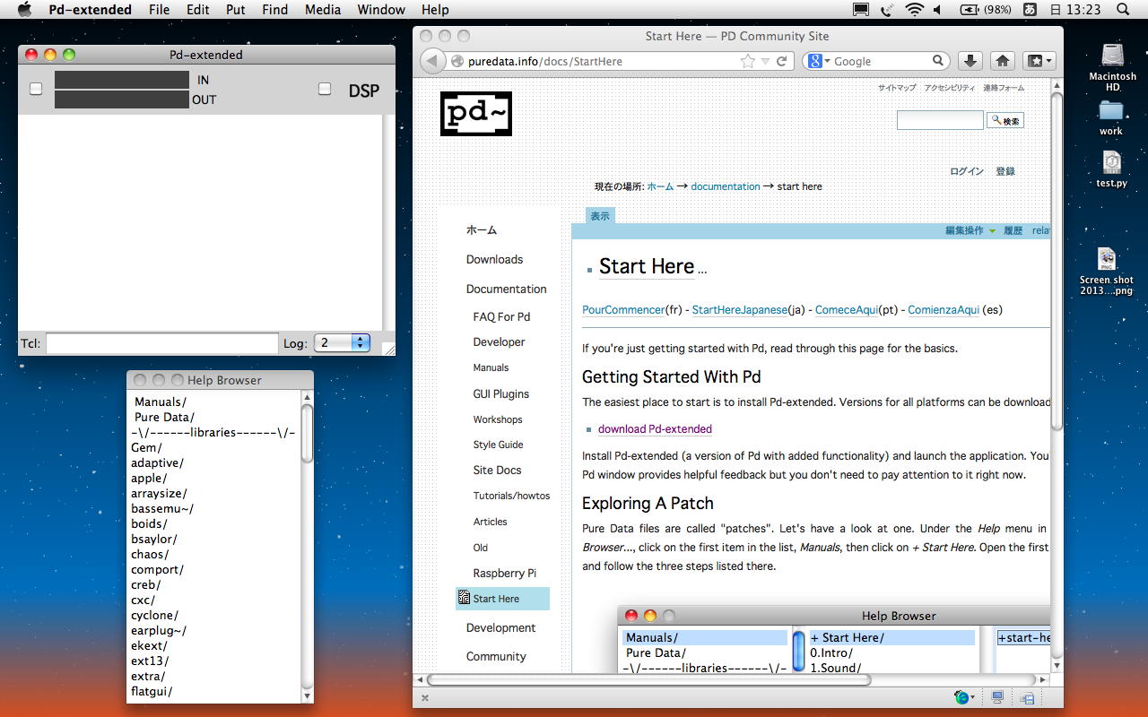1148x717 pixels.
Task: Click the ログイン link
Action: [x=967, y=171]
